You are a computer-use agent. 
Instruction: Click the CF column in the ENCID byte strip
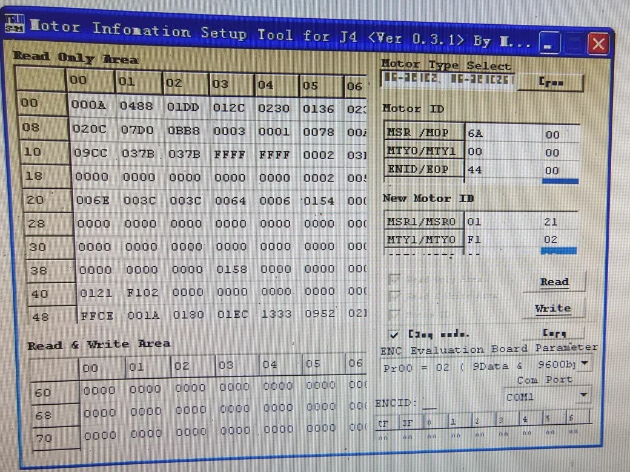pos(386,422)
